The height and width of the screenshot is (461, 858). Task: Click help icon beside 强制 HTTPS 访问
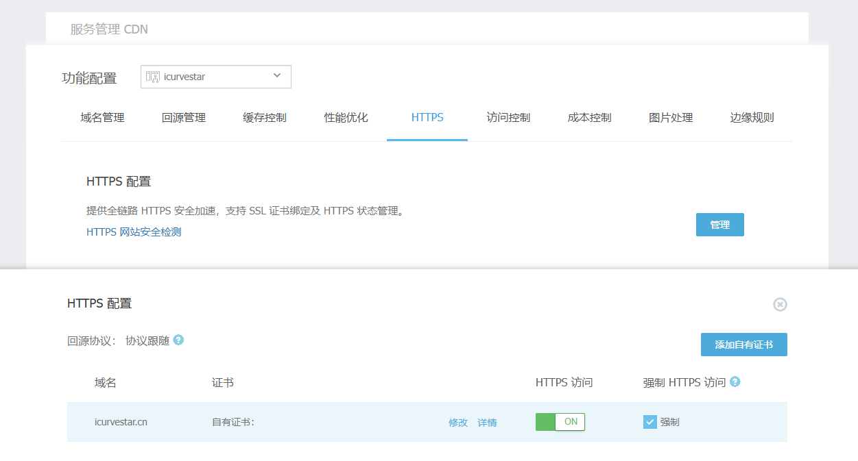click(735, 382)
